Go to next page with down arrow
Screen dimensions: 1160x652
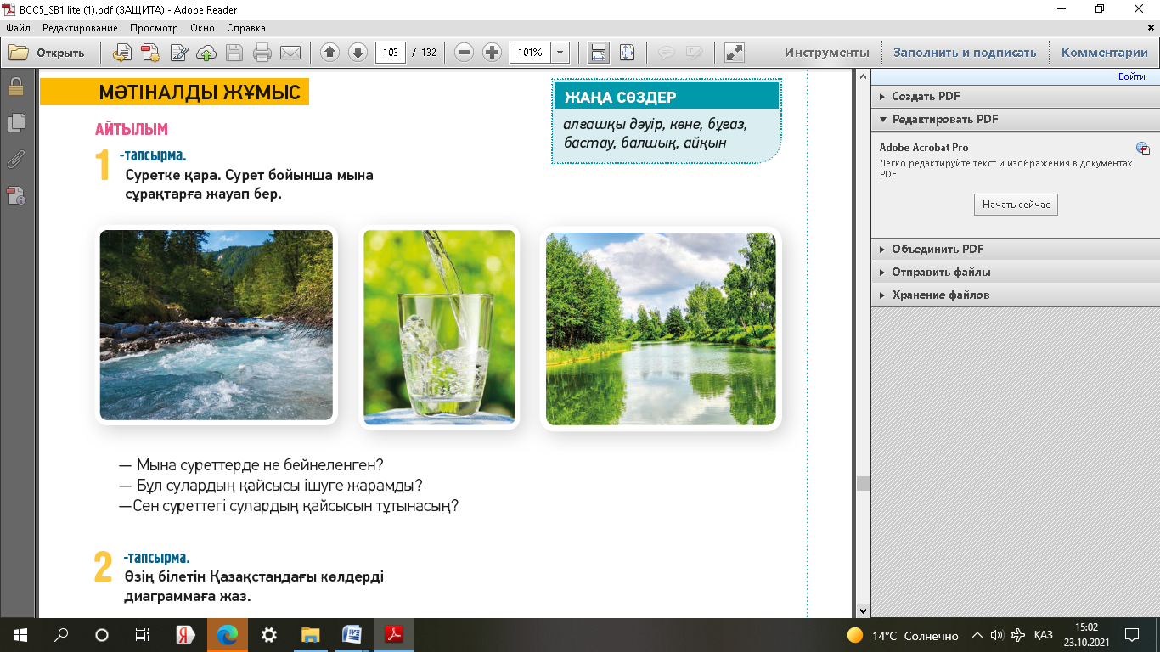click(358, 53)
